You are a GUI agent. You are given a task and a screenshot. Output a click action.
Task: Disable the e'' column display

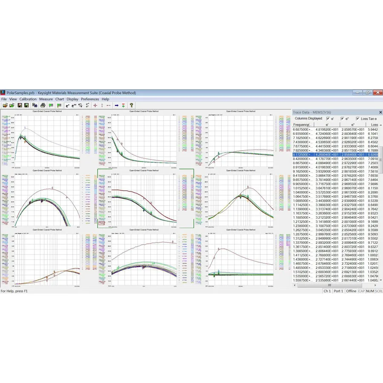pyautogui.click(x=342, y=119)
